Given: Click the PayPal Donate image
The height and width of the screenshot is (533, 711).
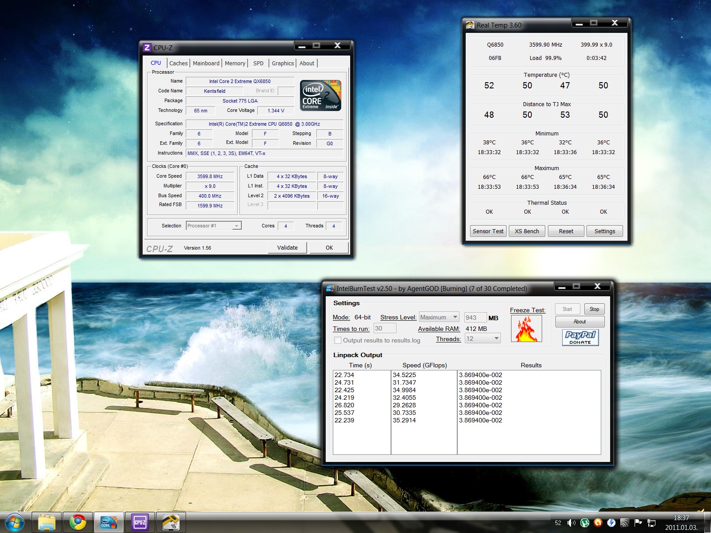Looking at the screenshot, I should pyautogui.click(x=580, y=337).
